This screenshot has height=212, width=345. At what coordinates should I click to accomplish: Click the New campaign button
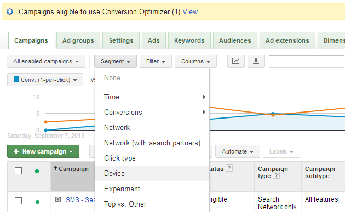[x=43, y=151]
